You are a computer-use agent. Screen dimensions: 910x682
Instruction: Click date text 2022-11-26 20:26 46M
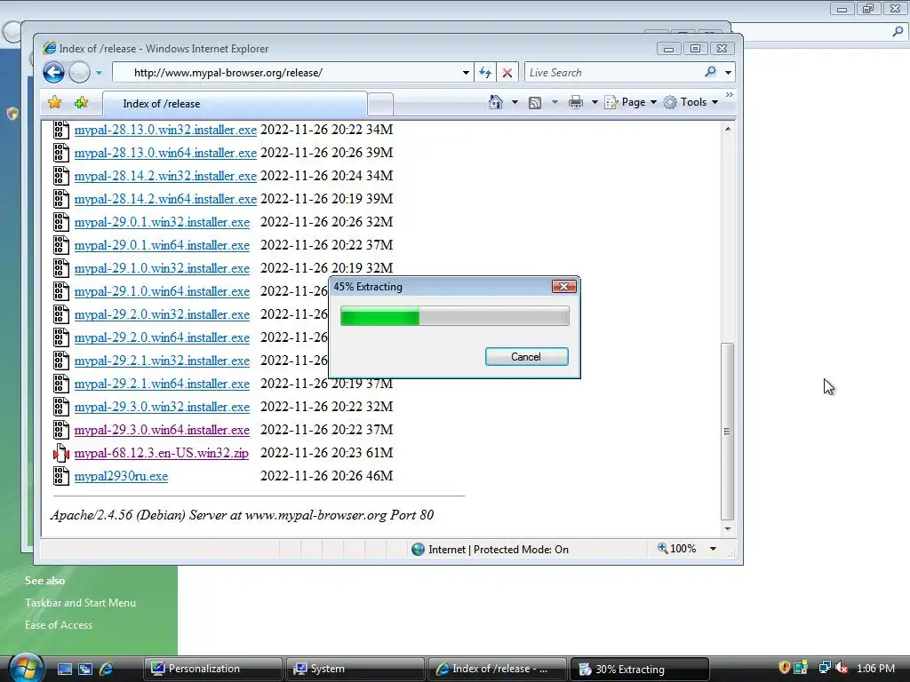[327, 476]
